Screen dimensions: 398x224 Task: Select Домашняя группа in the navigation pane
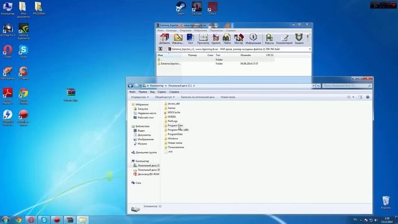click(x=144, y=152)
